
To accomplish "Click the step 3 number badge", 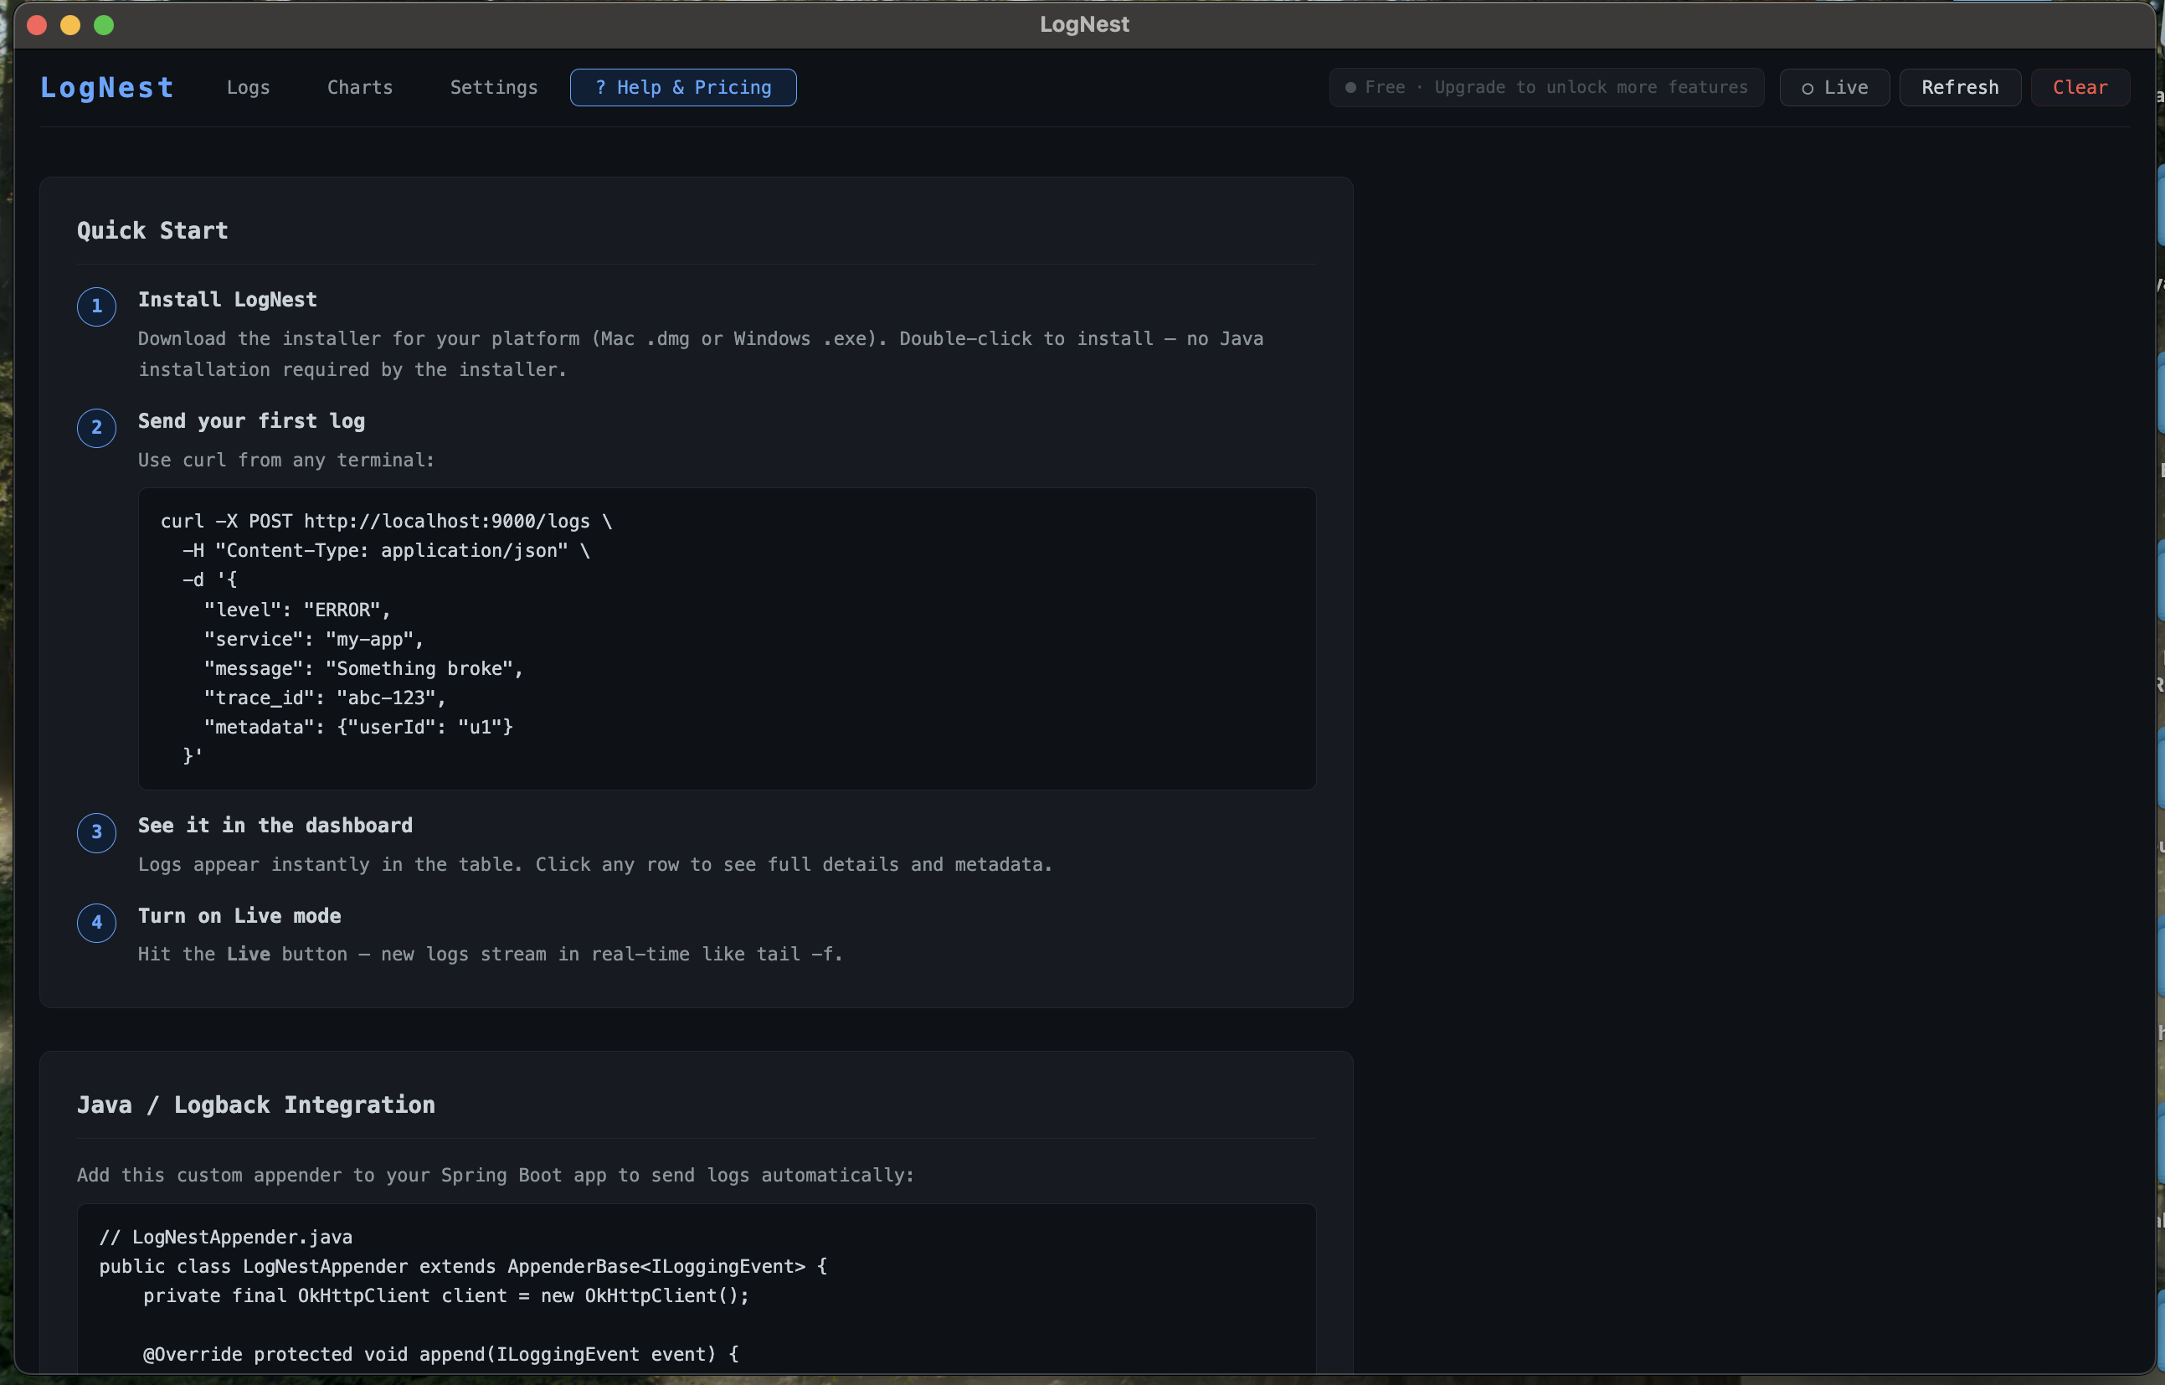I will click(96, 833).
